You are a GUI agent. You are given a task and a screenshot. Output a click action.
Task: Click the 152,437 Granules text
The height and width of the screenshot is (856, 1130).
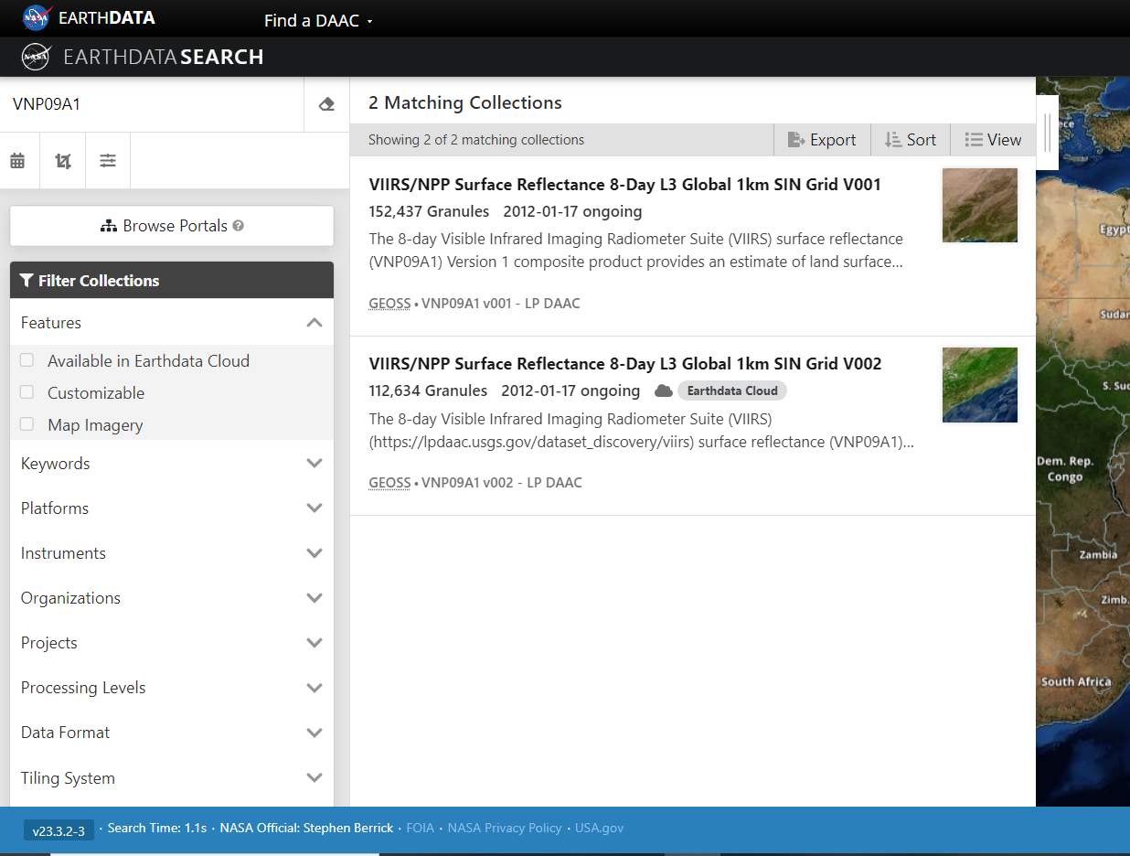point(429,211)
